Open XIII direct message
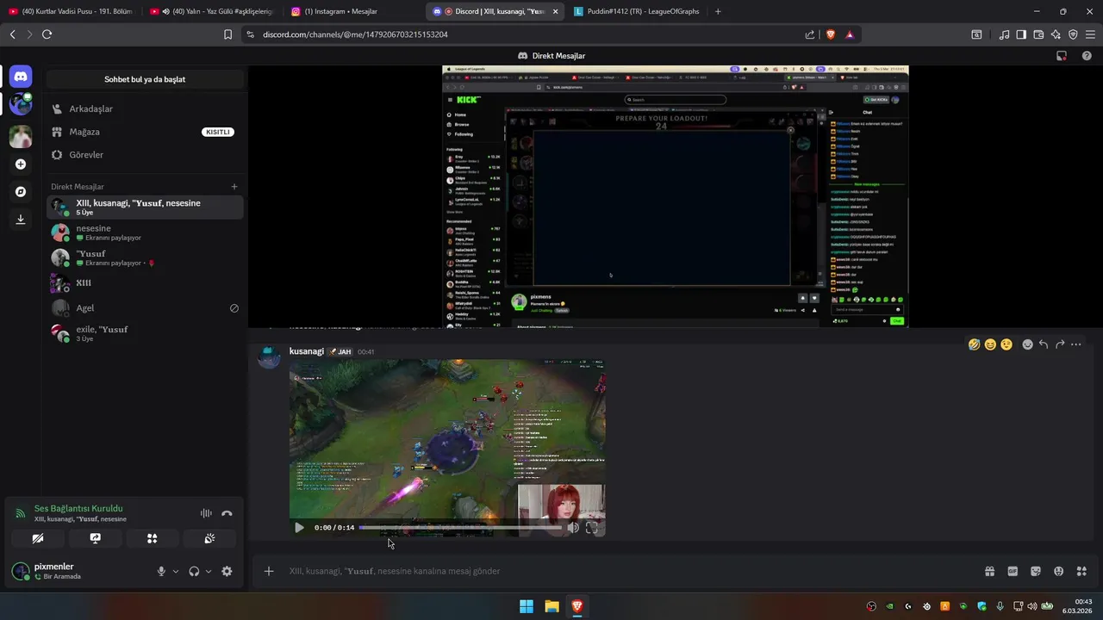The image size is (1103, 620). point(145,282)
